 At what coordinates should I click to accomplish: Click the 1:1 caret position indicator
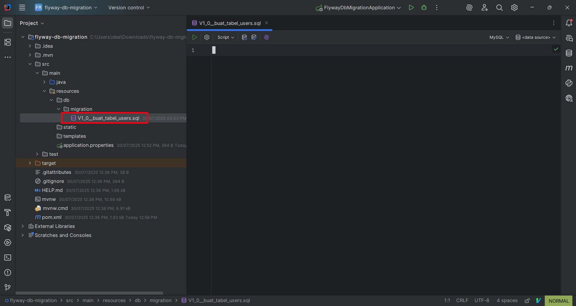pyautogui.click(x=447, y=301)
